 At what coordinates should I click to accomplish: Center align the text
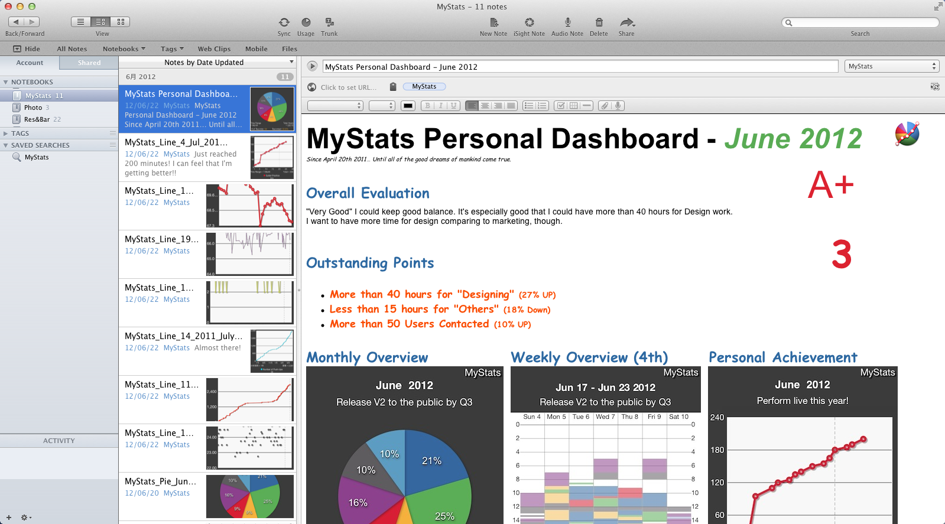485,106
